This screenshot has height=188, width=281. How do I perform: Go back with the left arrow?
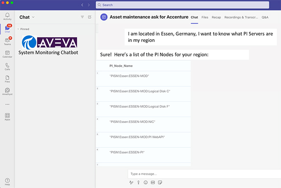pyautogui.click(x=82, y=5)
